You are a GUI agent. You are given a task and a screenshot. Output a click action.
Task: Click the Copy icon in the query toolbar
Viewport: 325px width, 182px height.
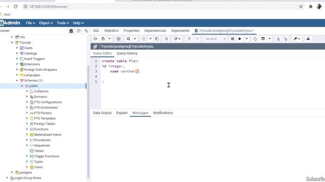[x=144, y=39]
